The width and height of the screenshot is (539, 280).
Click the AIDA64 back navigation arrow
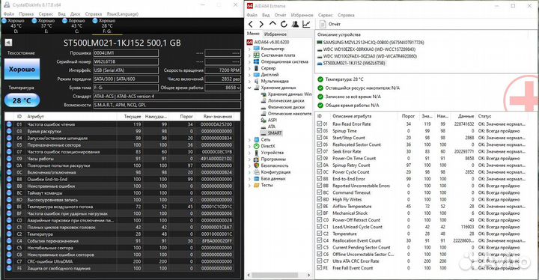[x=251, y=24]
